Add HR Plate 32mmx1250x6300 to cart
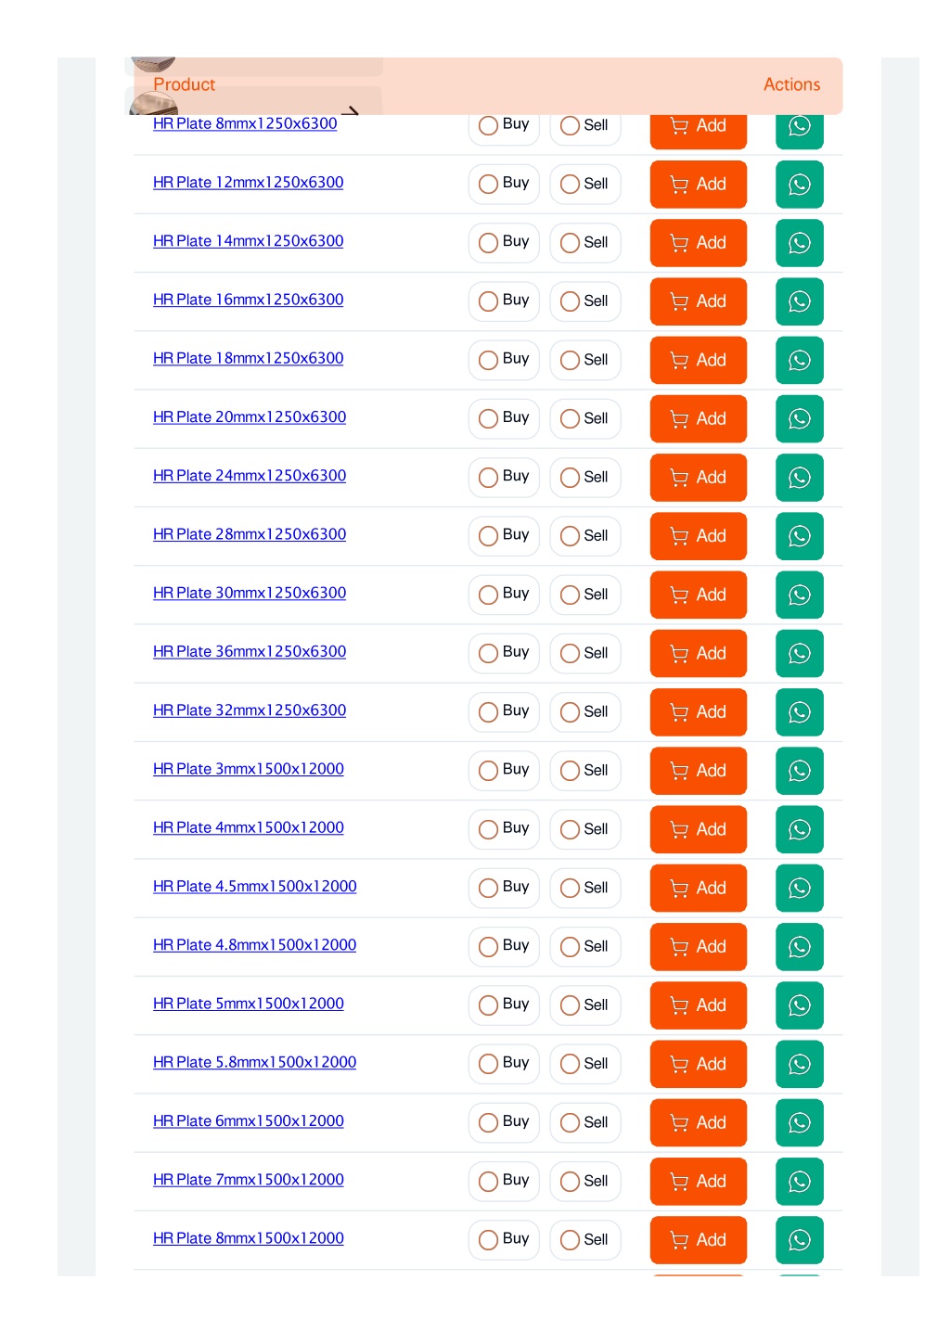The height and width of the screenshot is (1344, 950). (699, 711)
